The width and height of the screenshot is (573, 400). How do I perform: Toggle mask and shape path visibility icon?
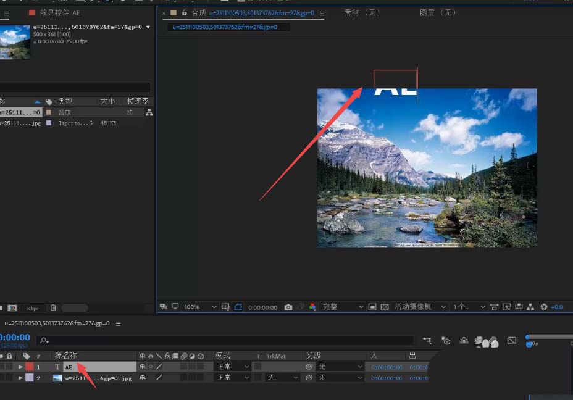pyautogui.click(x=238, y=307)
